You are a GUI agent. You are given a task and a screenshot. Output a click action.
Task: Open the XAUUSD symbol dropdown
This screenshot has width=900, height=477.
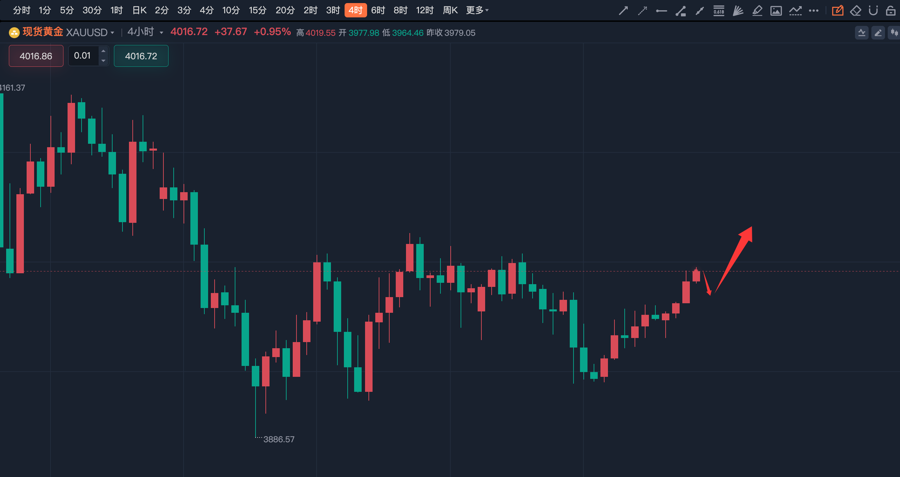[90, 32]
